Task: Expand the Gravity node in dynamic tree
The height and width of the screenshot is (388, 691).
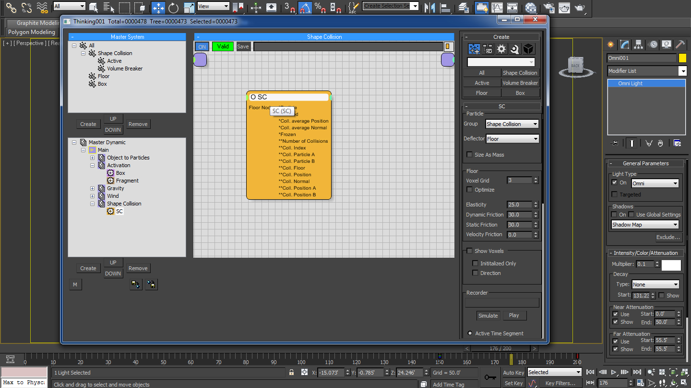Action: tap(93, 188)
